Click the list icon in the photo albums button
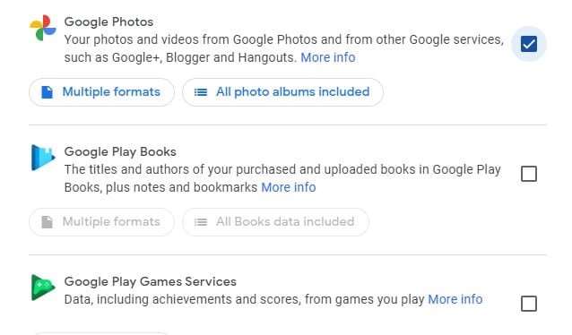 click(201, 92)
